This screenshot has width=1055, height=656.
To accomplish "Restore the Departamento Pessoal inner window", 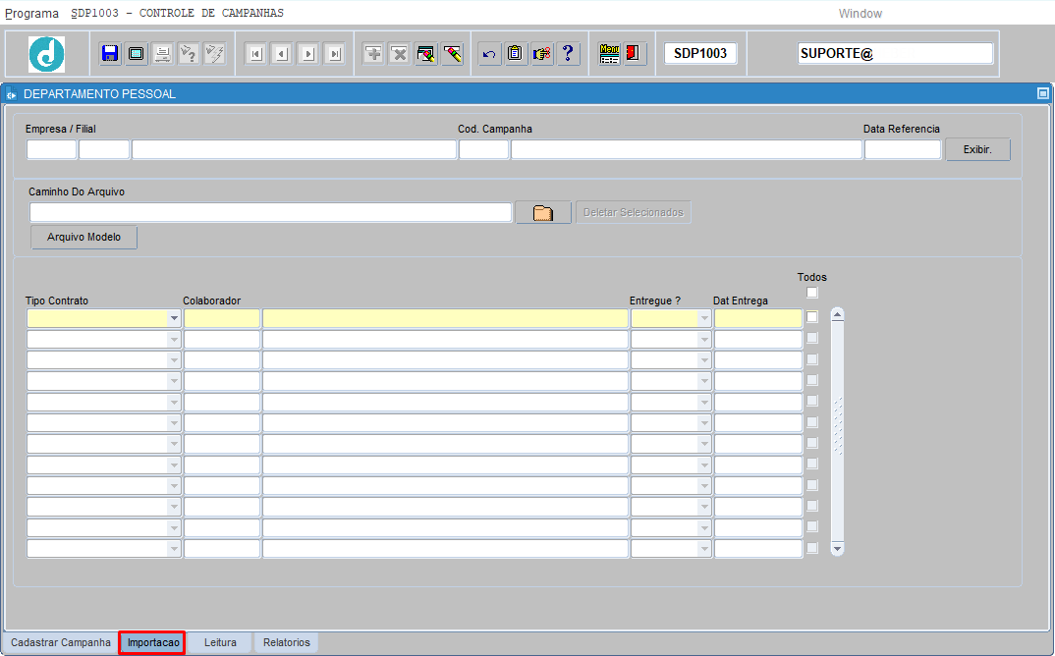I will click(x=1043, y=93).
